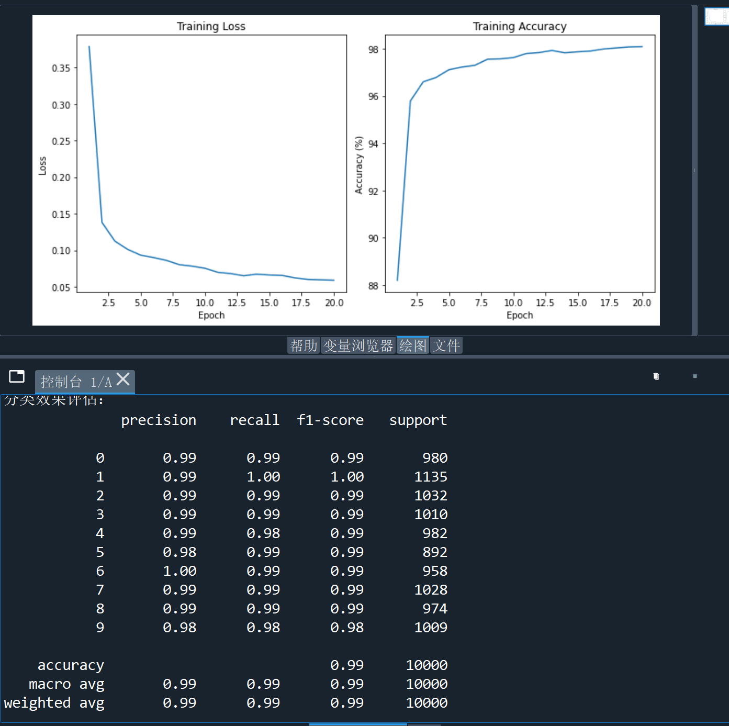Click the 'f1-score' column header
729x726 pixels.
(x=330, y=420)
